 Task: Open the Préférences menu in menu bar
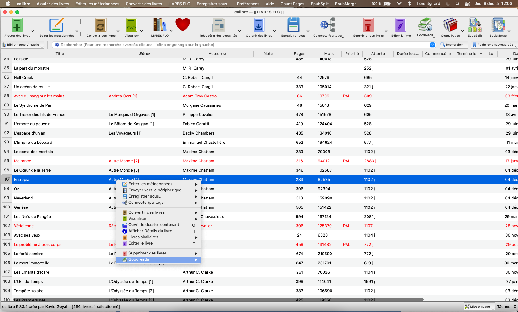[x=248, y=4]
